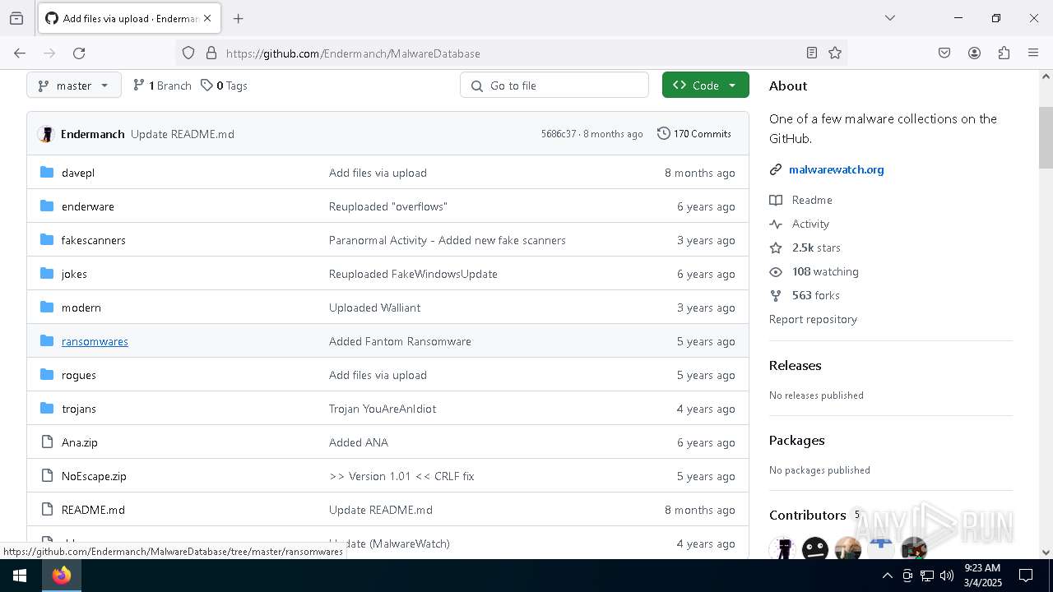
Task: Open the Firefox extensions menu
Action: [x=1004, y=53]
